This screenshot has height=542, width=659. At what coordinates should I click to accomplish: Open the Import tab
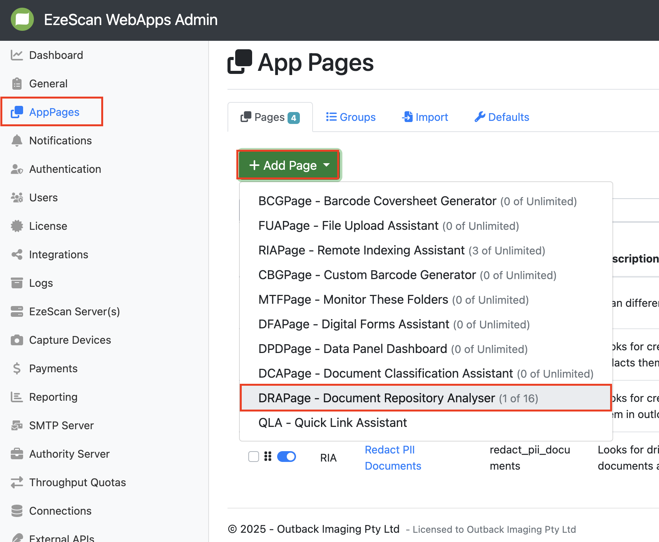425,117
